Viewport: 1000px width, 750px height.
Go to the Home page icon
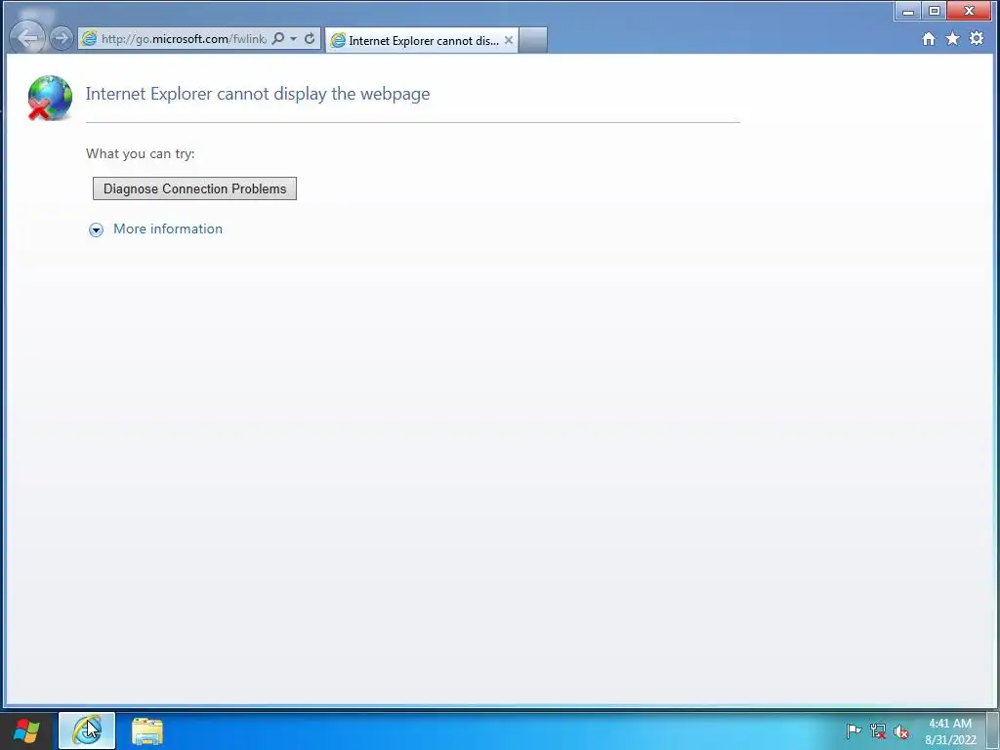coord(929,39)
